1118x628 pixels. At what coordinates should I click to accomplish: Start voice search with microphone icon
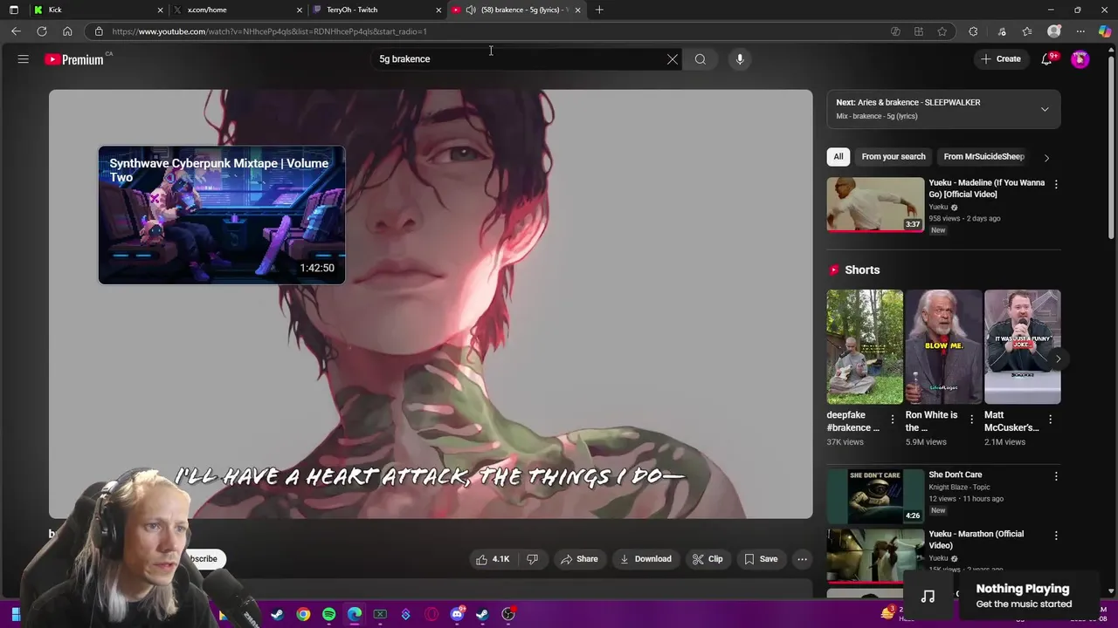point(740,59)
